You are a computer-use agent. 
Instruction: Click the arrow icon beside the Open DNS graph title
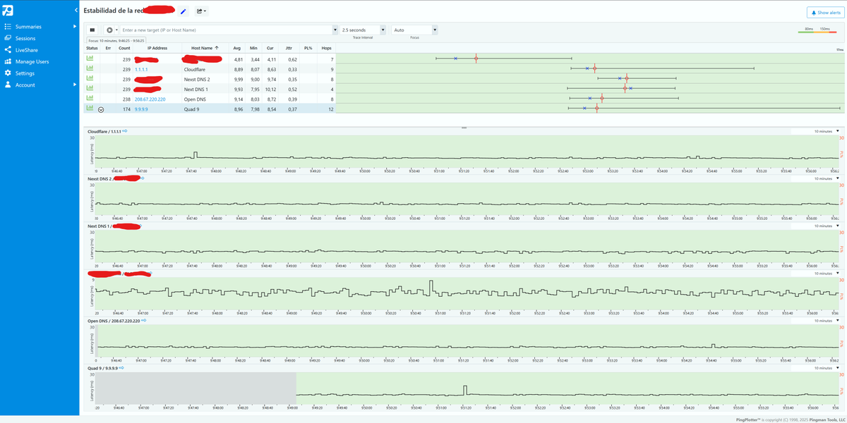pyautogui.click(x=144, y=320)
